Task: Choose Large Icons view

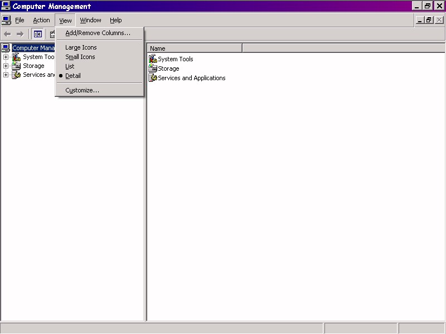Action: tap(99, 47)
